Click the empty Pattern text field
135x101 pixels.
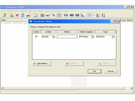(67, 37)
